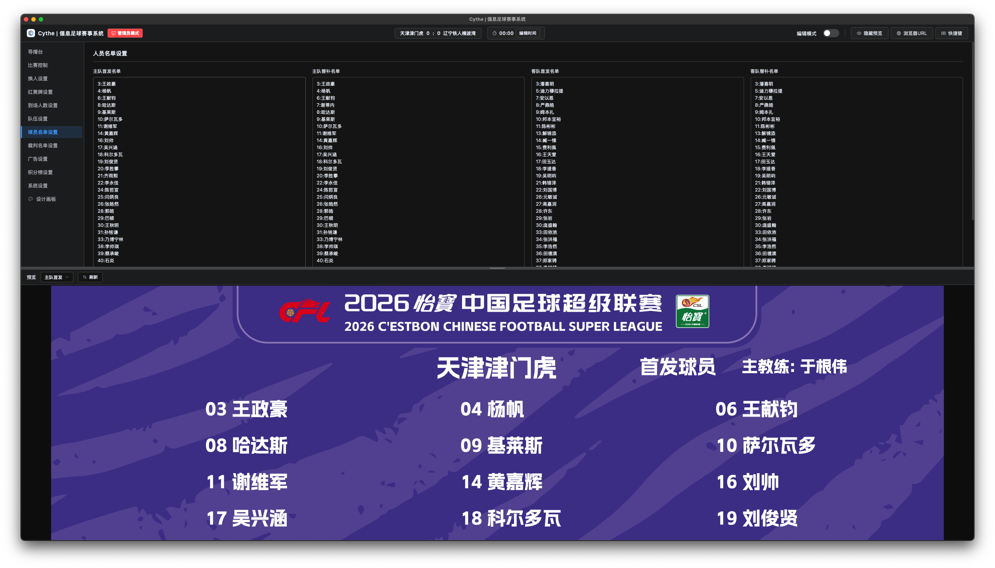Click 天津津门虎 team name in preview
995x568 pixels.
coord(496,368)
